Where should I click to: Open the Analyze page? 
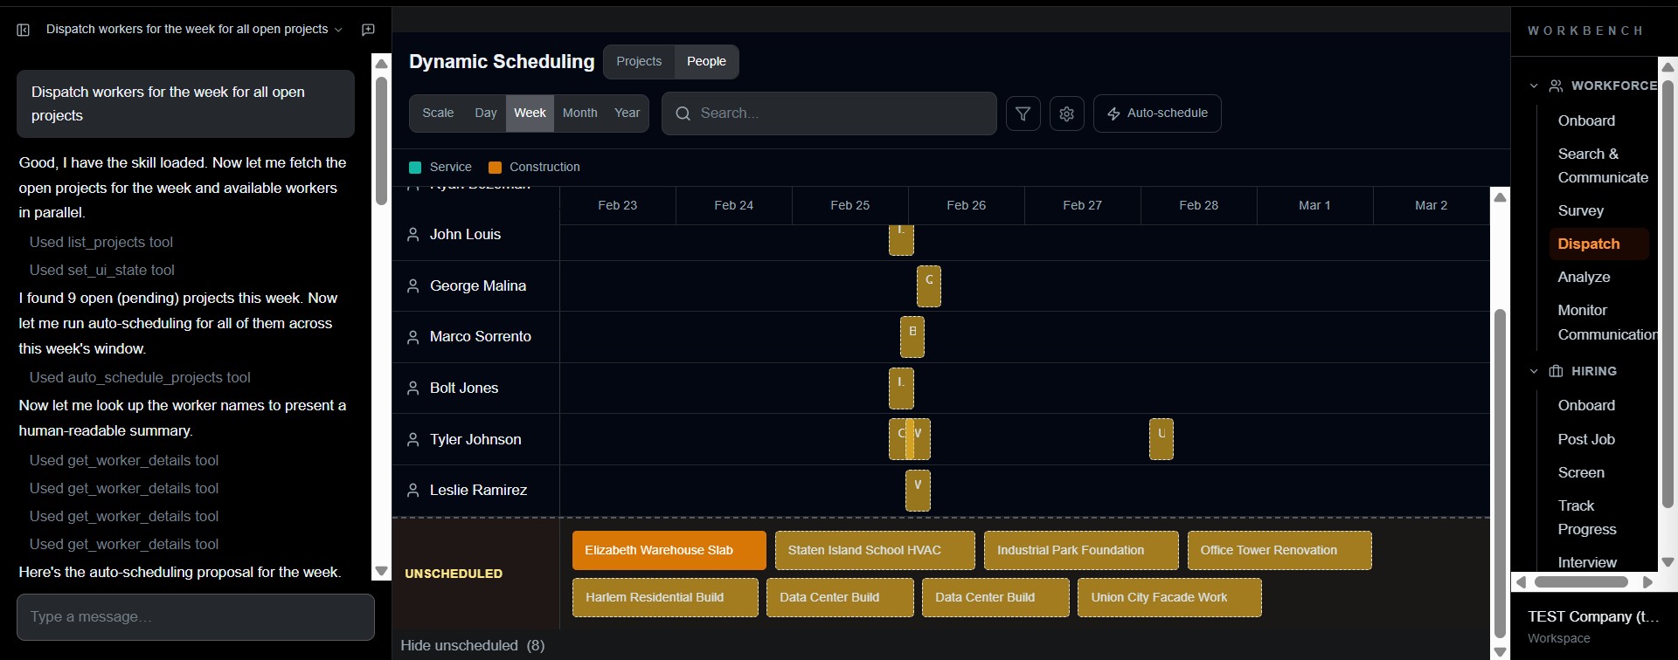coord(1584,277)
